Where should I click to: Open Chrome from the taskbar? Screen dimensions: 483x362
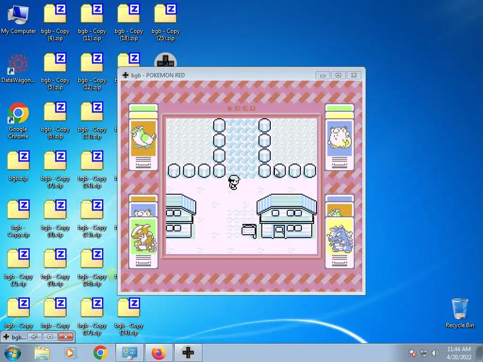point(100,353)
